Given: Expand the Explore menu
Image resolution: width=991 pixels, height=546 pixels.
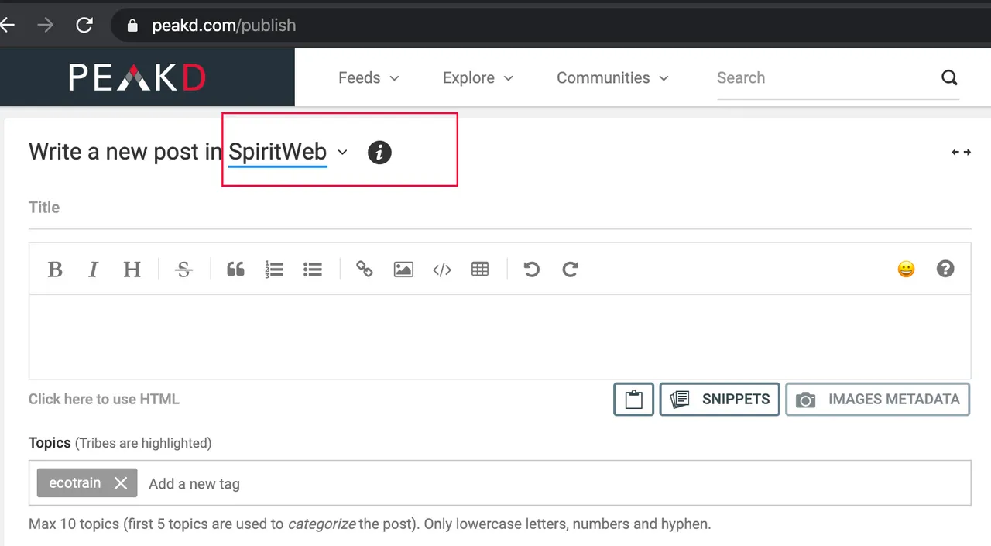Looking at the screenshot, I should coord(478,77).
